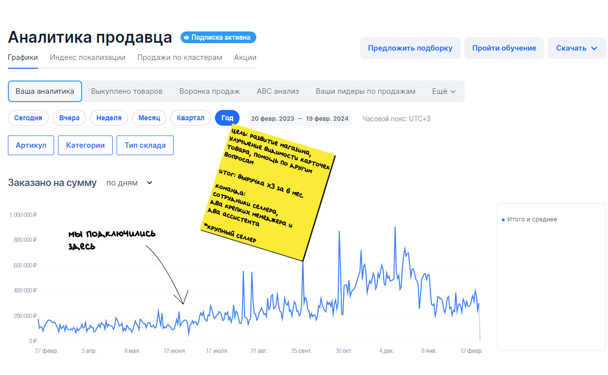Screen dimensions: 608x375
Task: Click the 8 мая date label
Action: tap(131, 351)
